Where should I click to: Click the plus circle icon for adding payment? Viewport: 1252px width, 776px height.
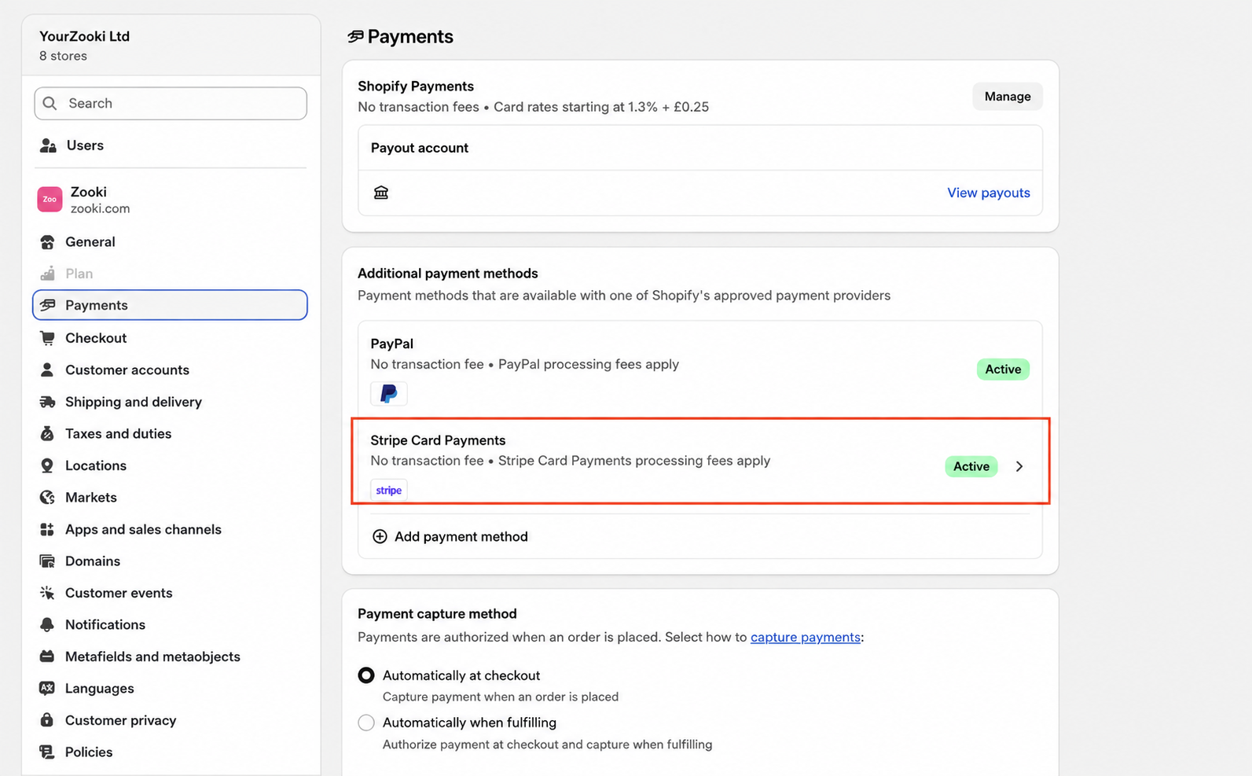tap(380, 536)
